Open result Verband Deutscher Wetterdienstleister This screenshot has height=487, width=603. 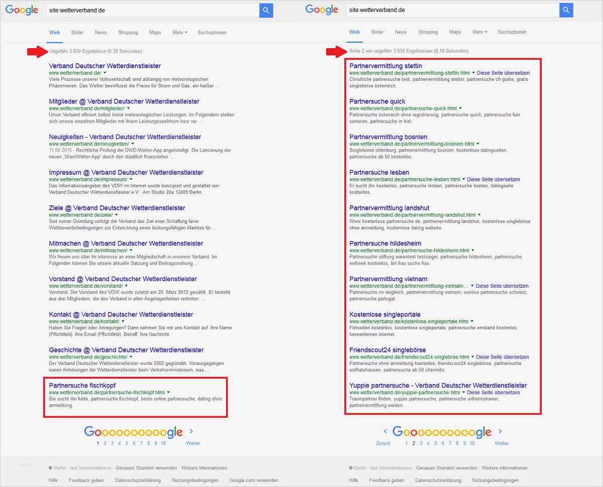(x=105, y=66)
